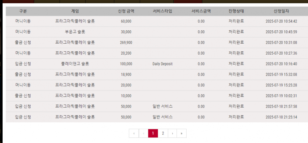Jump to the last page arrow
Viewport: 308px width, 143px height.
(181, 133)
